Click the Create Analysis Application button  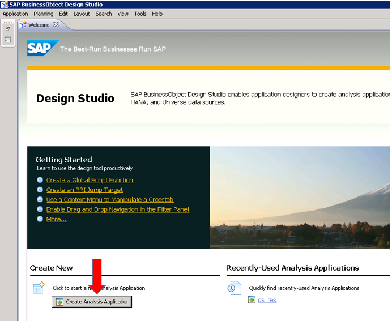click(x=92, y=302)
